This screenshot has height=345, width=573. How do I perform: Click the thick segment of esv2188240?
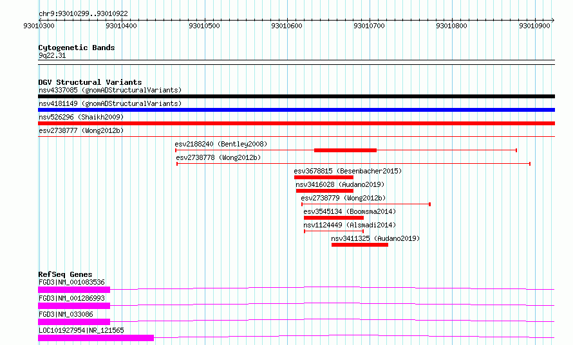click(x=345, y=150)
